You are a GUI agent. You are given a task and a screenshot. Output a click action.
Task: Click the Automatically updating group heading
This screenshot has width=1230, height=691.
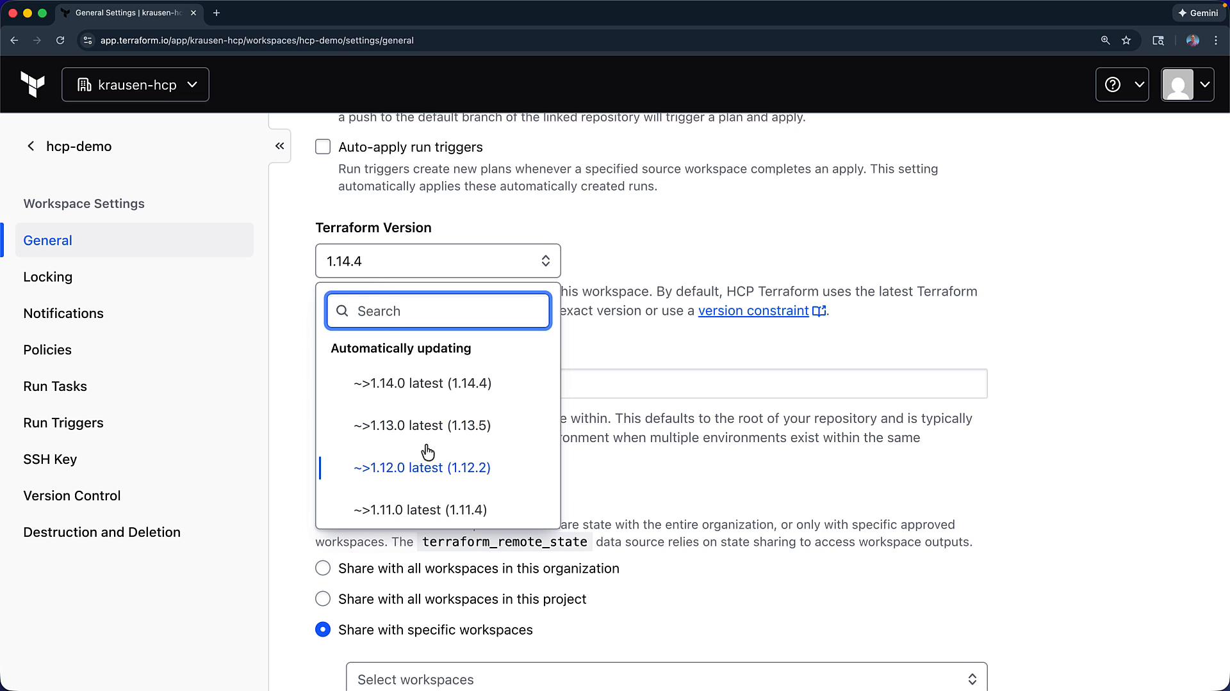401,348
